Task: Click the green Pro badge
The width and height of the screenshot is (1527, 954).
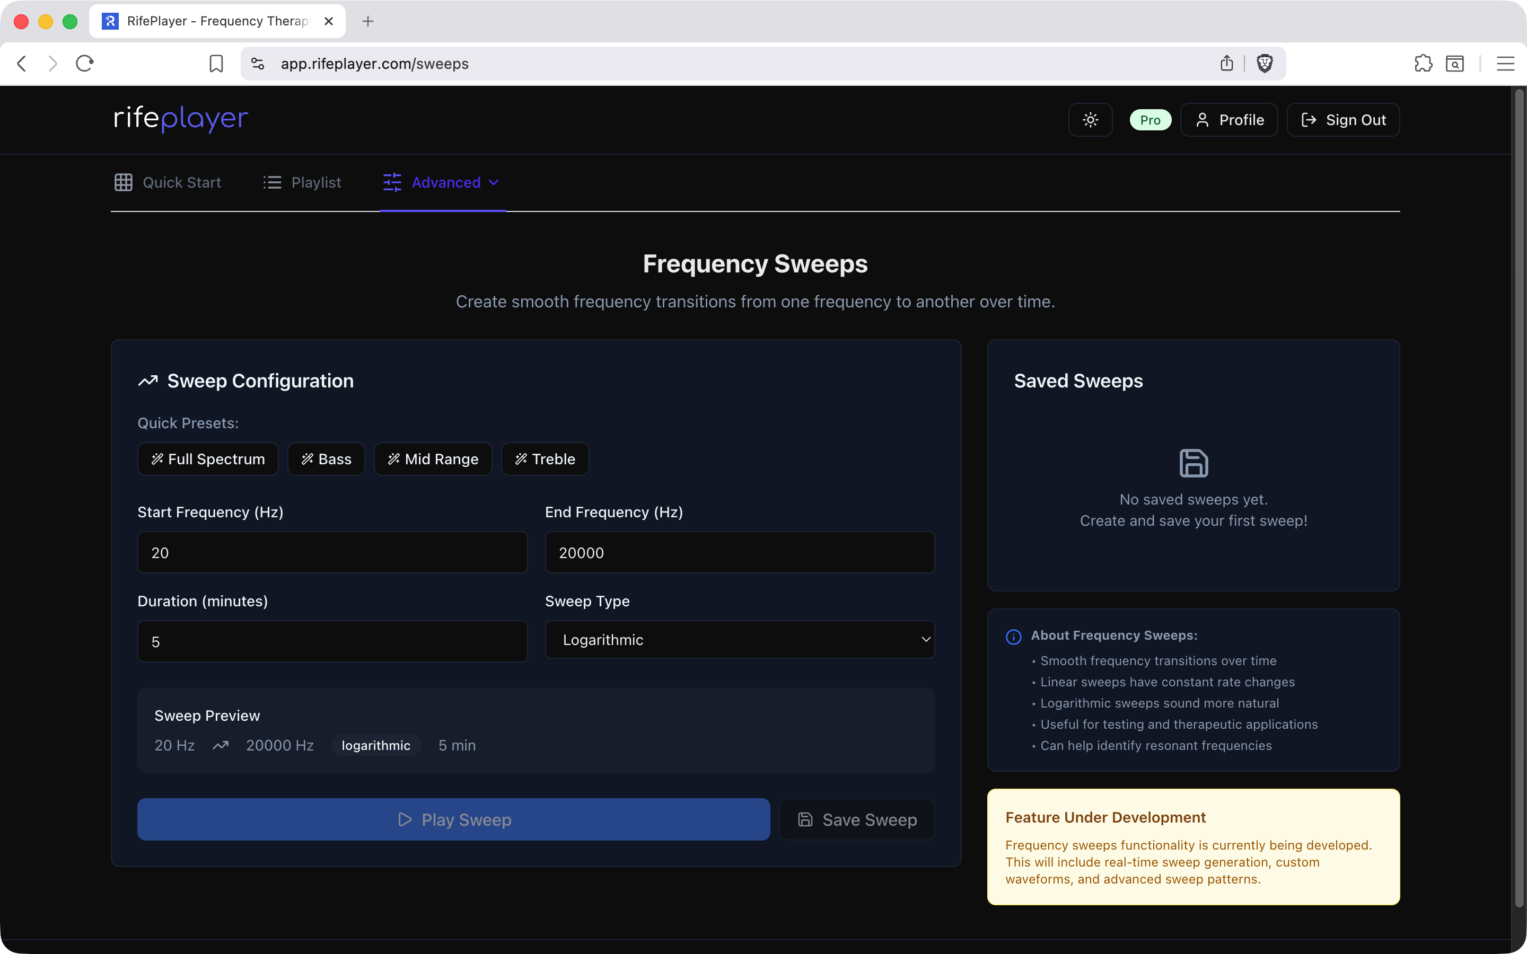Action: (1151, 120)
